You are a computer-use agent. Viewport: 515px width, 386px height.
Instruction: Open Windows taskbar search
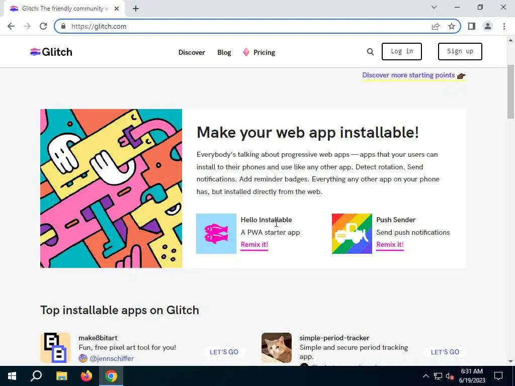pyautogui.click(x=36, y=376)
